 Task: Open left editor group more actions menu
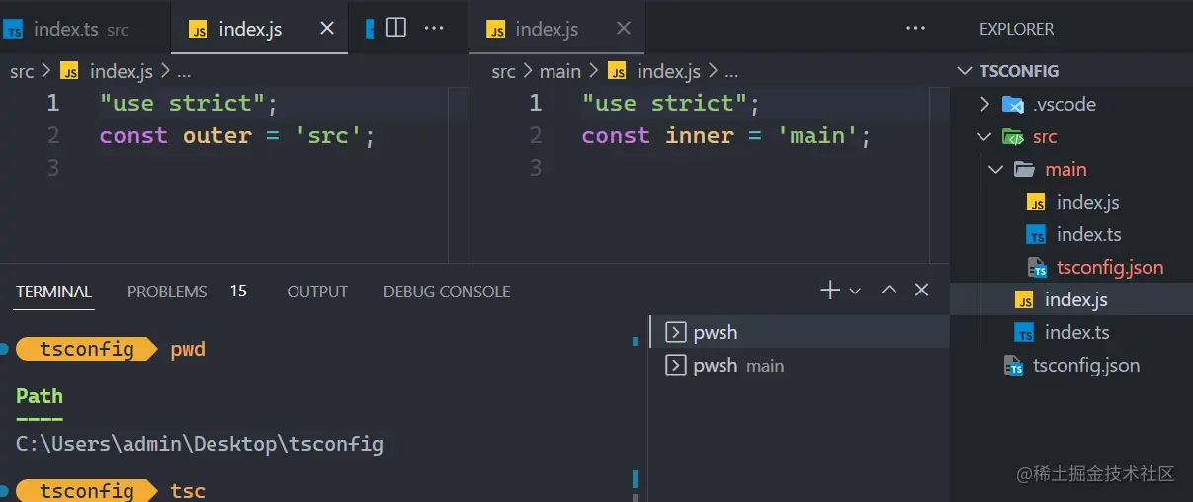click(x=434, y=28)
